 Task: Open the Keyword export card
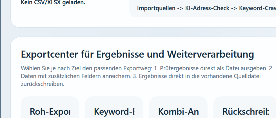click(x=114, y=107)
